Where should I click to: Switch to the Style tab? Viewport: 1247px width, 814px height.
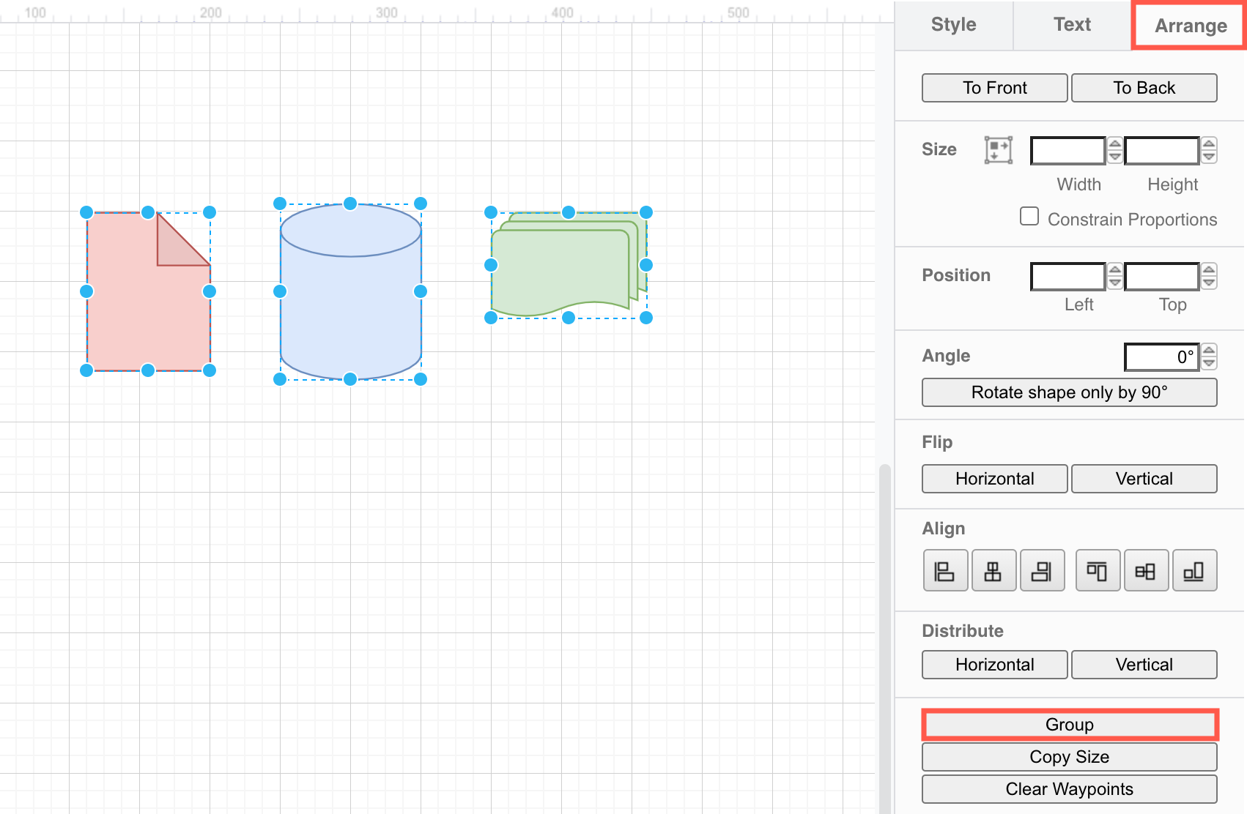tap(953, 24)
